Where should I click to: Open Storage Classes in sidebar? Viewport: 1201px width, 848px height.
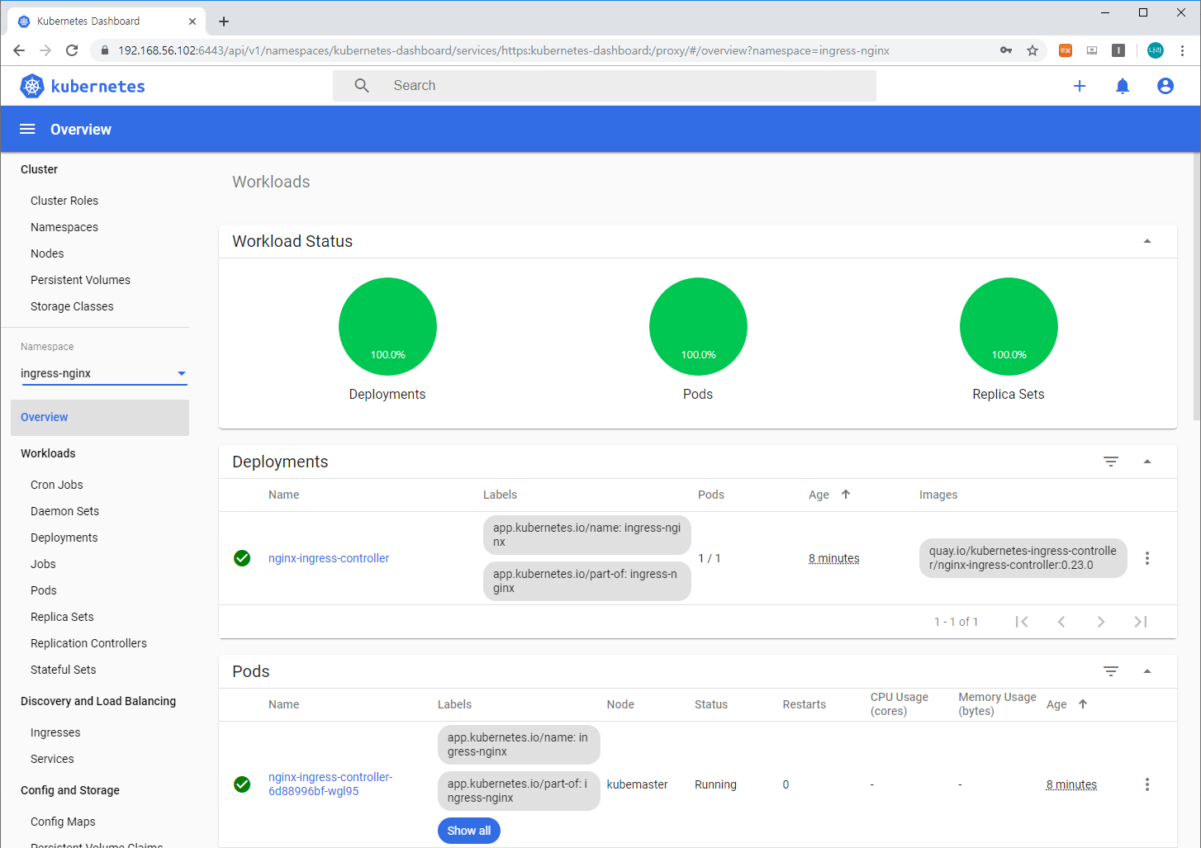72,306
